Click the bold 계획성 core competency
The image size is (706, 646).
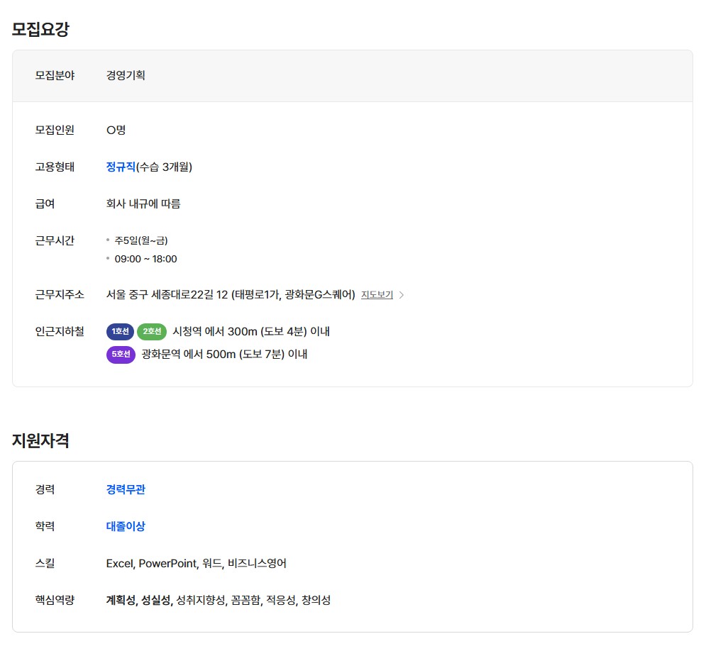pyautogui.click(x=121, y=601)
